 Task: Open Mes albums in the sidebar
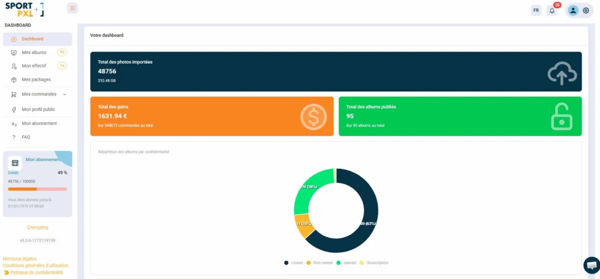tap(34, 53)
